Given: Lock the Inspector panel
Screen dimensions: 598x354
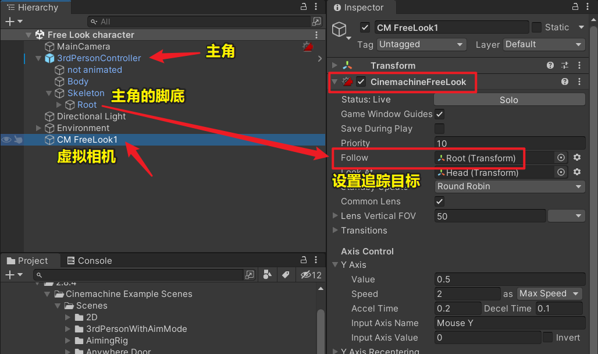Looking at the screenshot, I should tap(575, 6).
